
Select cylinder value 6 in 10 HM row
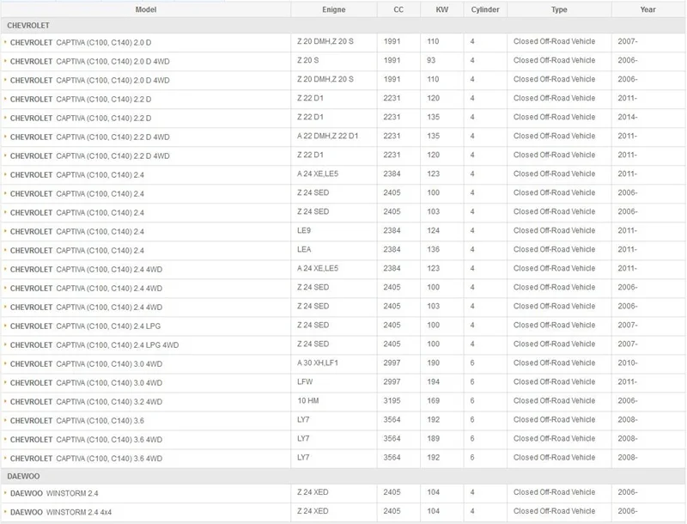pos(471,400)
